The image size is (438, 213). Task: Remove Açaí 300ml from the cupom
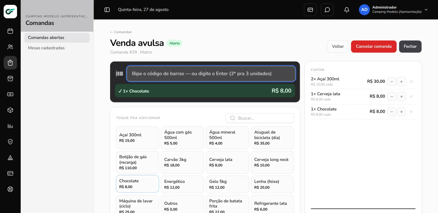(411, 82)
